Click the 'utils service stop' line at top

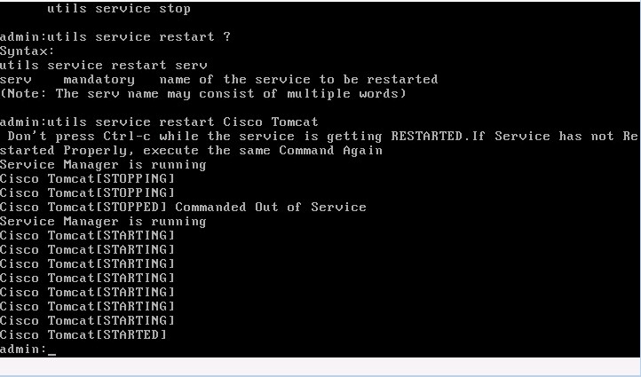(x=119, y=9)
